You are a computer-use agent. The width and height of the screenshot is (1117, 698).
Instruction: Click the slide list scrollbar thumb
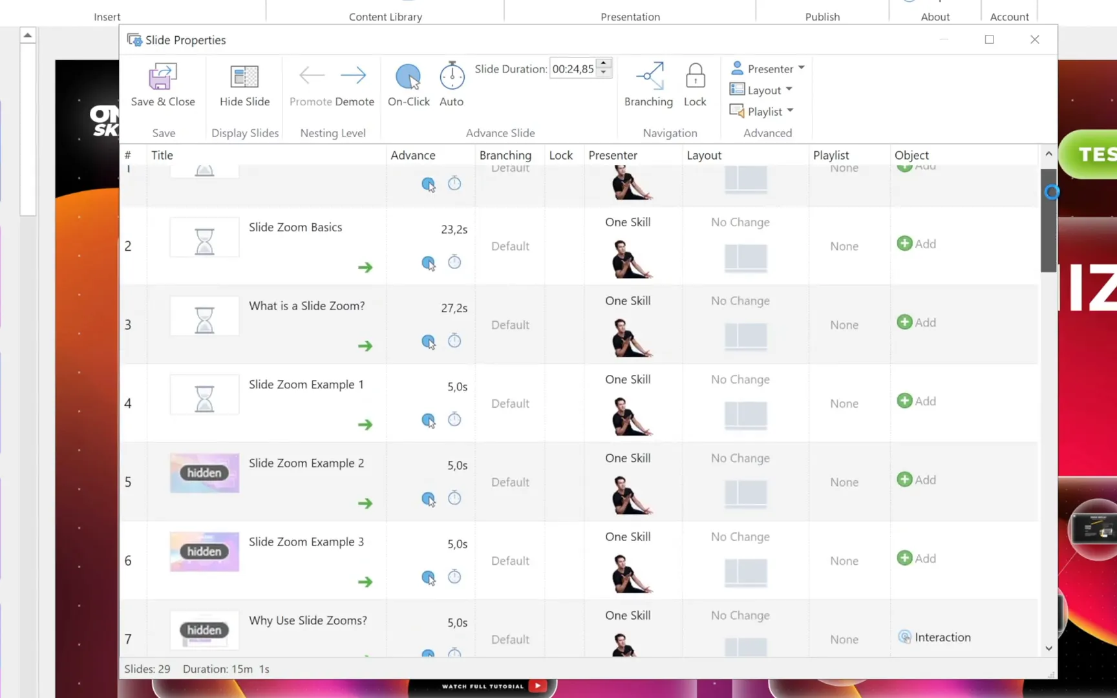[x=1048, y=220]
